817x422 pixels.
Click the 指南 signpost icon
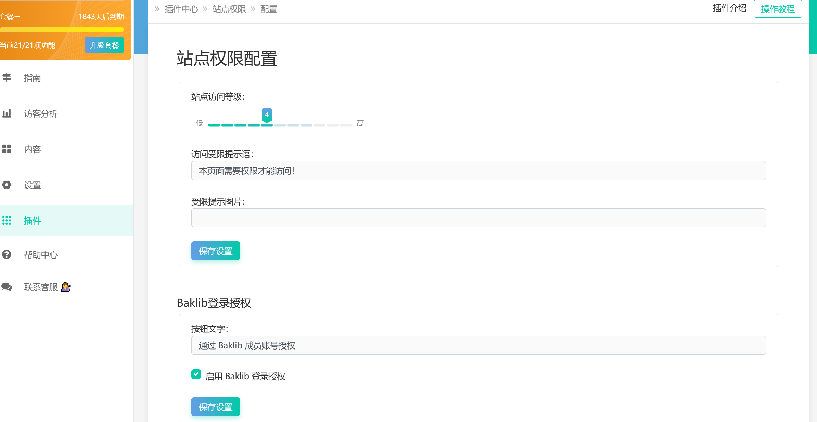pyautogui.click(x=7, y=78)
